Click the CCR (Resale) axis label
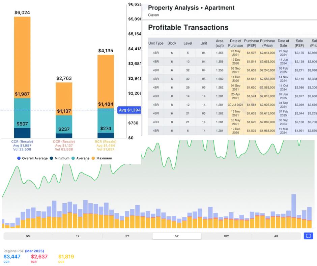Viewport: 317px width, 266px height. pyautogui.click(x=22, y=141)
